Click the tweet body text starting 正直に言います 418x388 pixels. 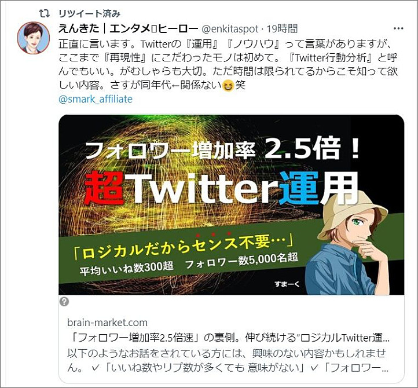pos(228,64)
